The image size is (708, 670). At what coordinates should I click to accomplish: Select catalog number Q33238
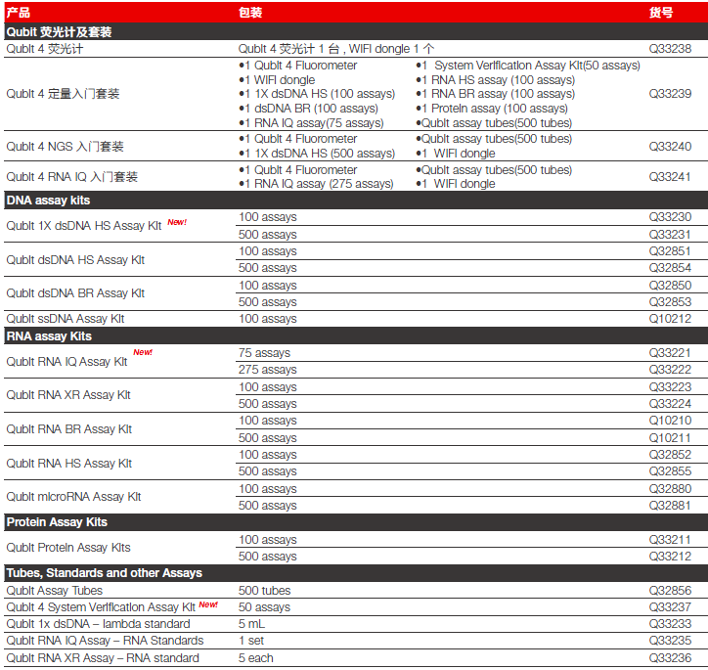click(x=670, y=48)
